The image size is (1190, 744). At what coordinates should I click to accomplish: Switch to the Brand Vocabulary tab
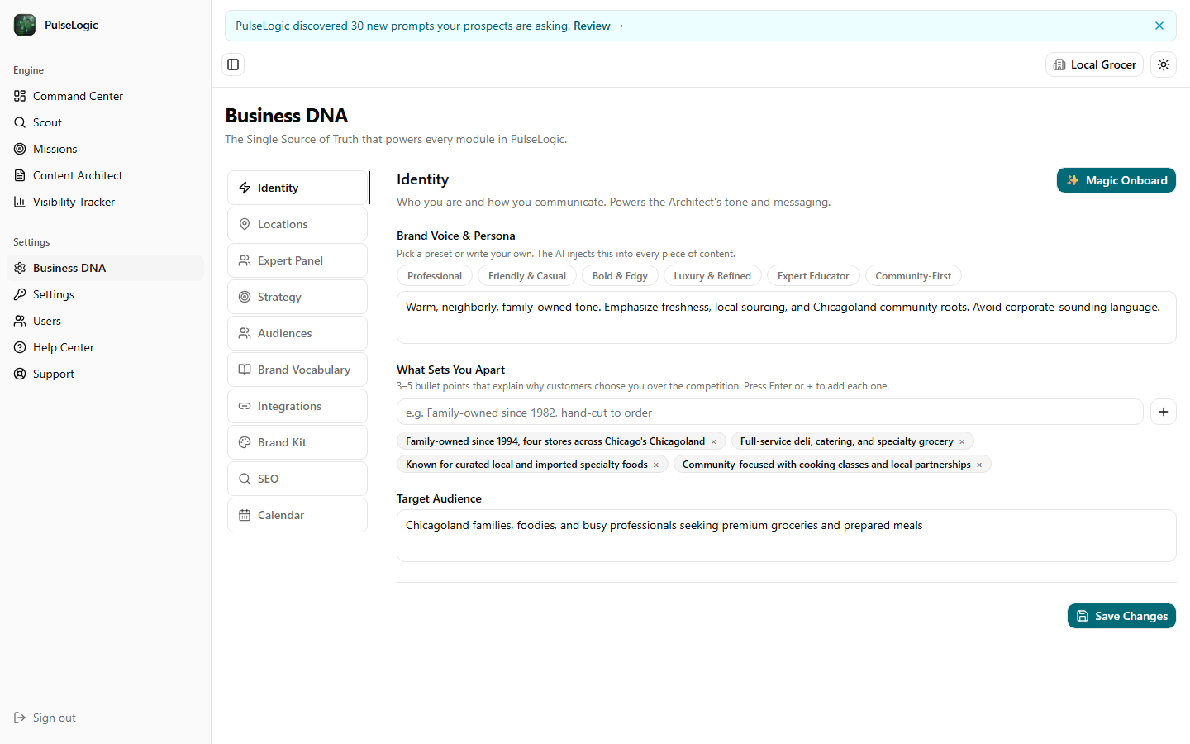pos(297,370)
